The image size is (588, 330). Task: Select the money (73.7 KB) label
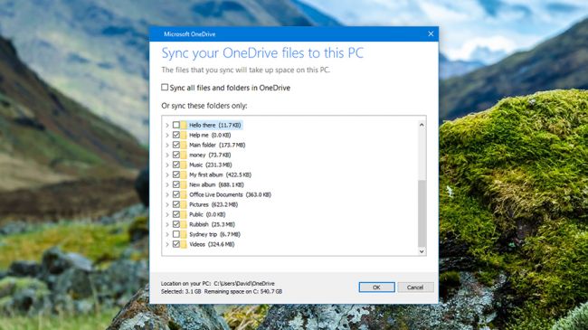click(x=210, y=155)
